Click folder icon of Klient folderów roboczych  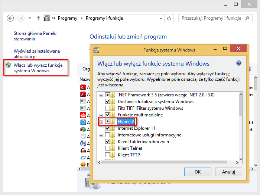pyautogui.click(x=113, y=142)
